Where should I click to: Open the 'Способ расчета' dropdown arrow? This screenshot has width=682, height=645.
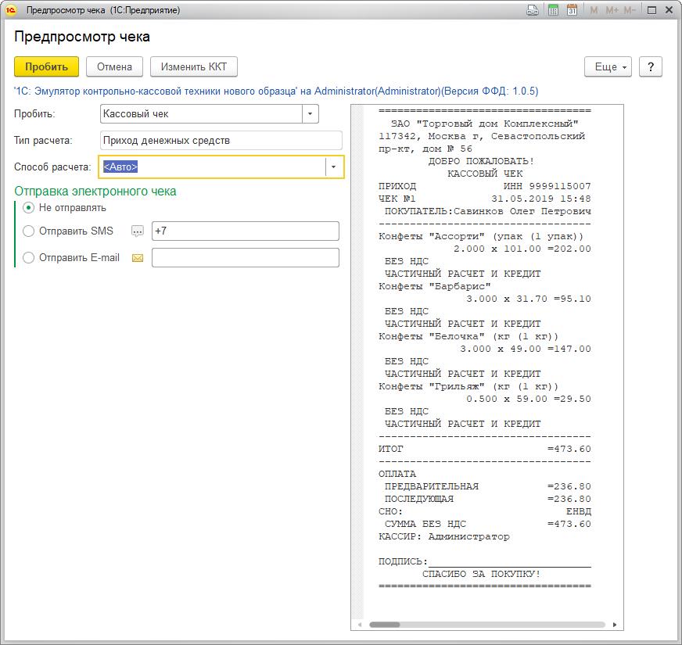(x=334, y=167)
